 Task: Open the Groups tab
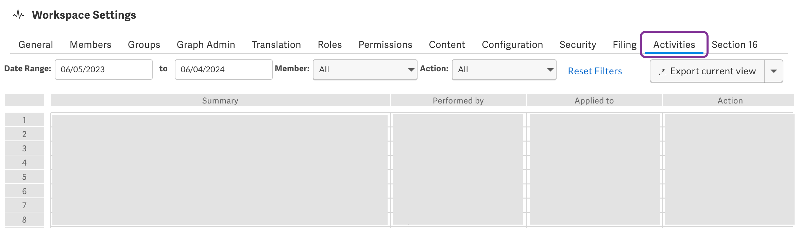point(143,44)
